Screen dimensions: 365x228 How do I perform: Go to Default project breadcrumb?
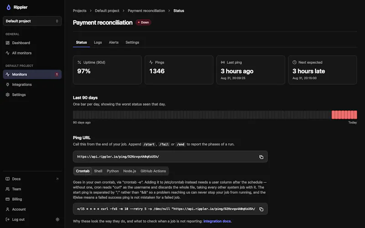[107, 10]
